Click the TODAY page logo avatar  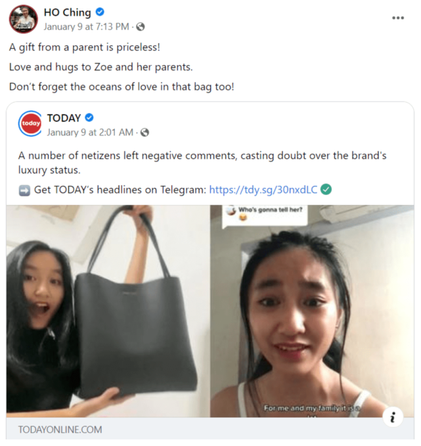click(x=30, y=123)
